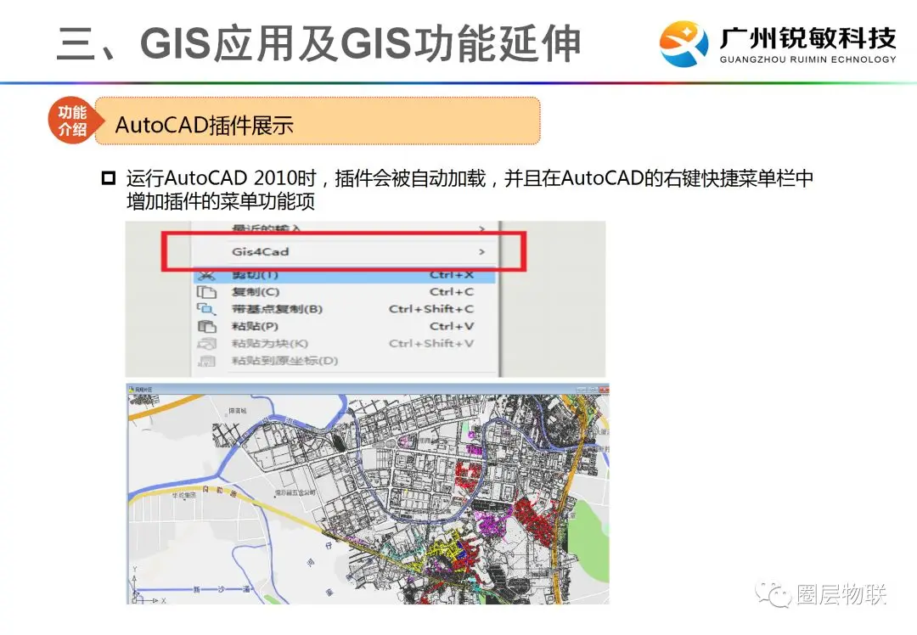Click the copy icon beside 复制(C)
Screen dimensions: 917x635
[206, 292]
